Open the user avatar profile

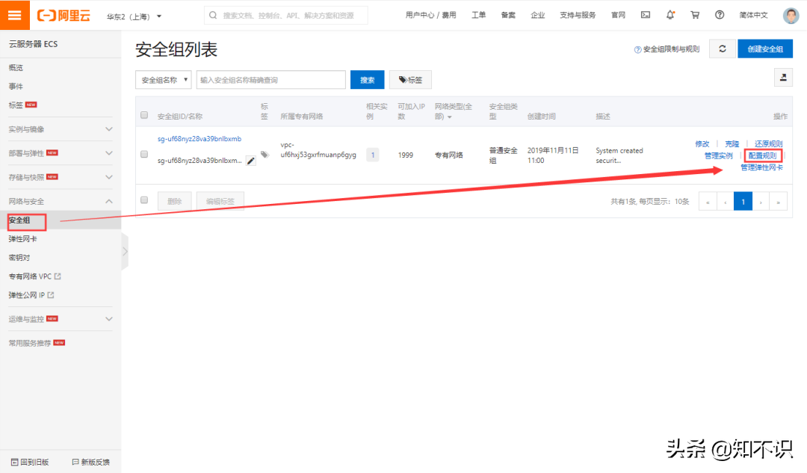pos(791,16)
